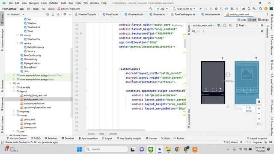Toggle the Component Tree panel strip

point(189,119)
